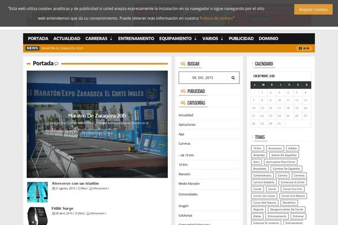Screen dimensions: 338x225
Task: Click the Brazaletes tag
Action: 260,169
